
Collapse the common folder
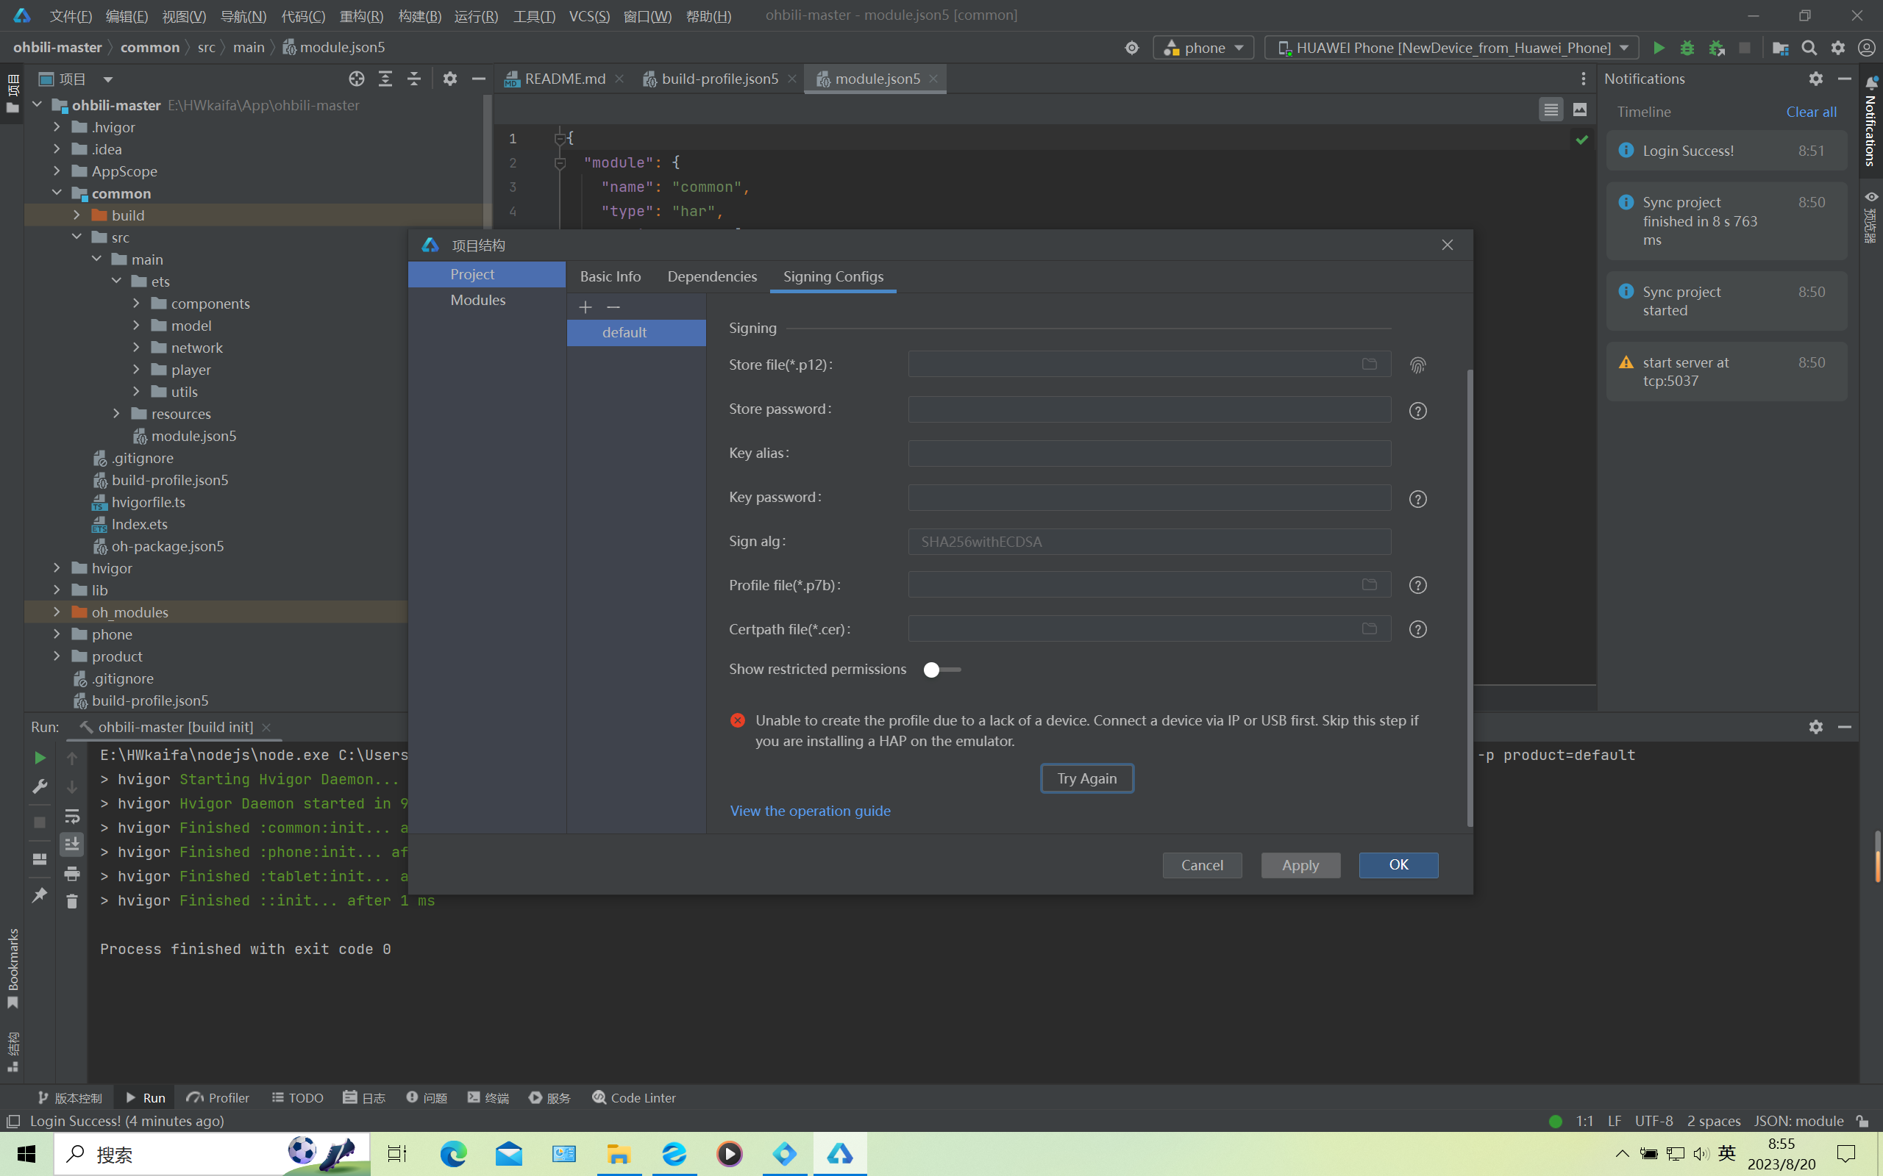(x=57, y=192)
